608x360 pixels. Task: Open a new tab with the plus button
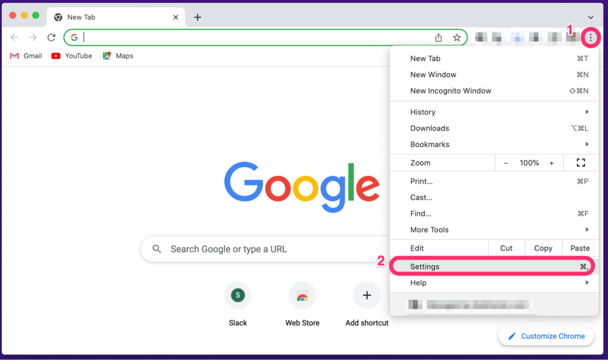coord(198,17)
